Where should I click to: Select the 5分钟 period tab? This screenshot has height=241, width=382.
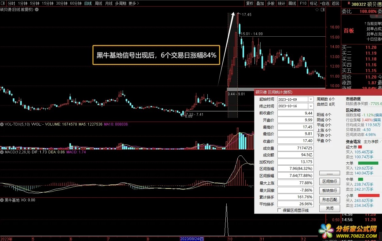[x=35, y=3]
